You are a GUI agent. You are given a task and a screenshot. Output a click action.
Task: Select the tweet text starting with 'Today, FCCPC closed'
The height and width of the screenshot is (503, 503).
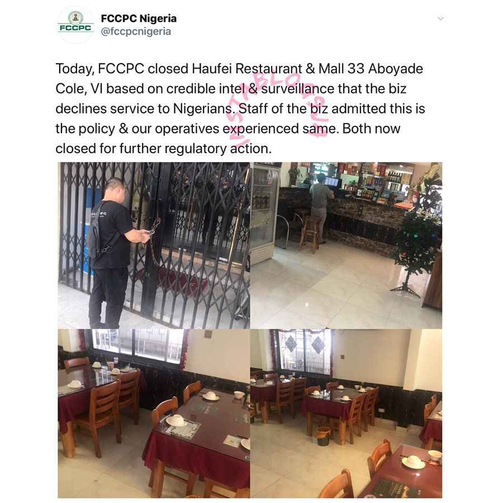tap(240, 108)
